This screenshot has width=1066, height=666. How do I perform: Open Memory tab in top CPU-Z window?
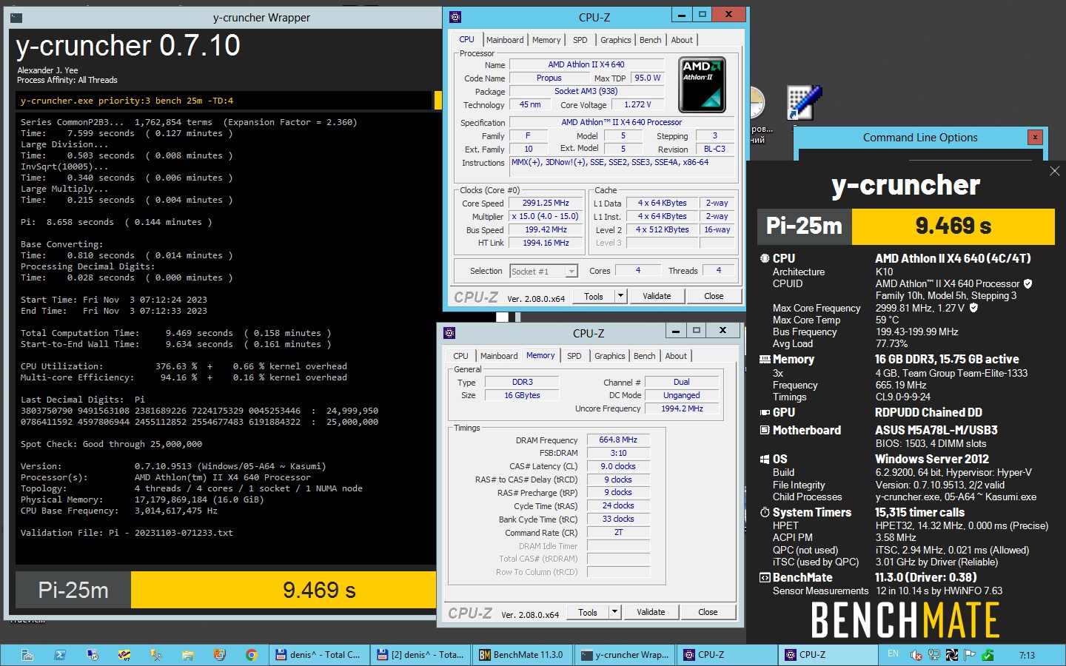point(546,40)
